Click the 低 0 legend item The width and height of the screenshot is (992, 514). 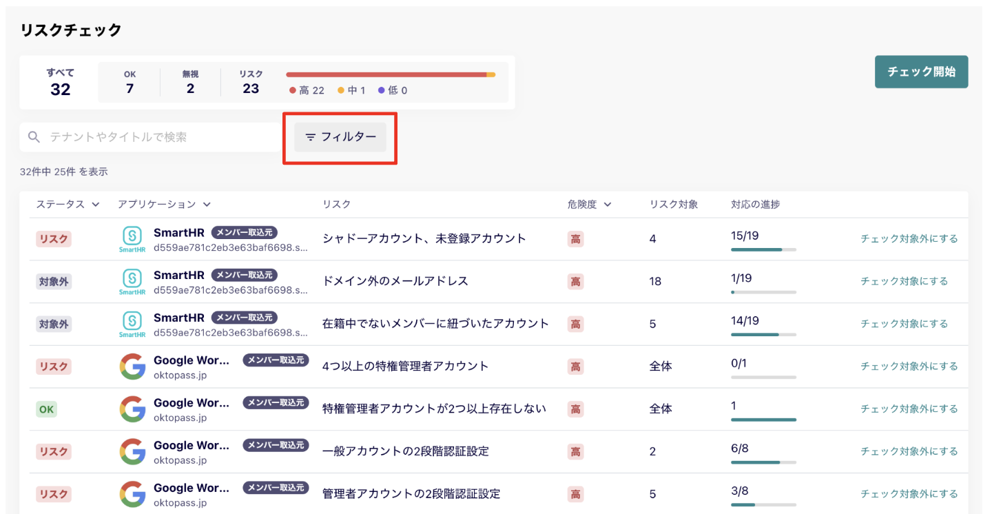pyautogui.click(x=393, y=90)
